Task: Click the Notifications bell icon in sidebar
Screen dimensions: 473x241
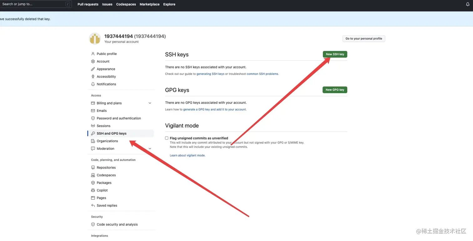Action: tap(93, 84)
